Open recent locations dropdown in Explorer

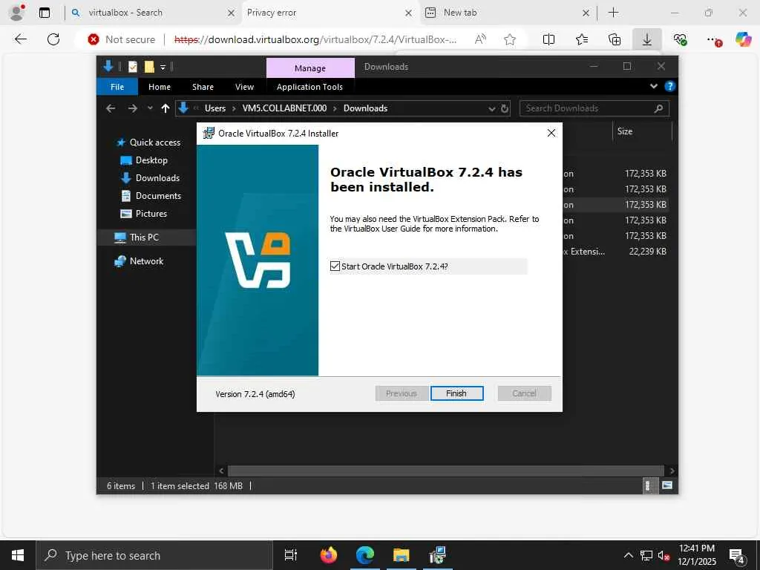(150, 108)
